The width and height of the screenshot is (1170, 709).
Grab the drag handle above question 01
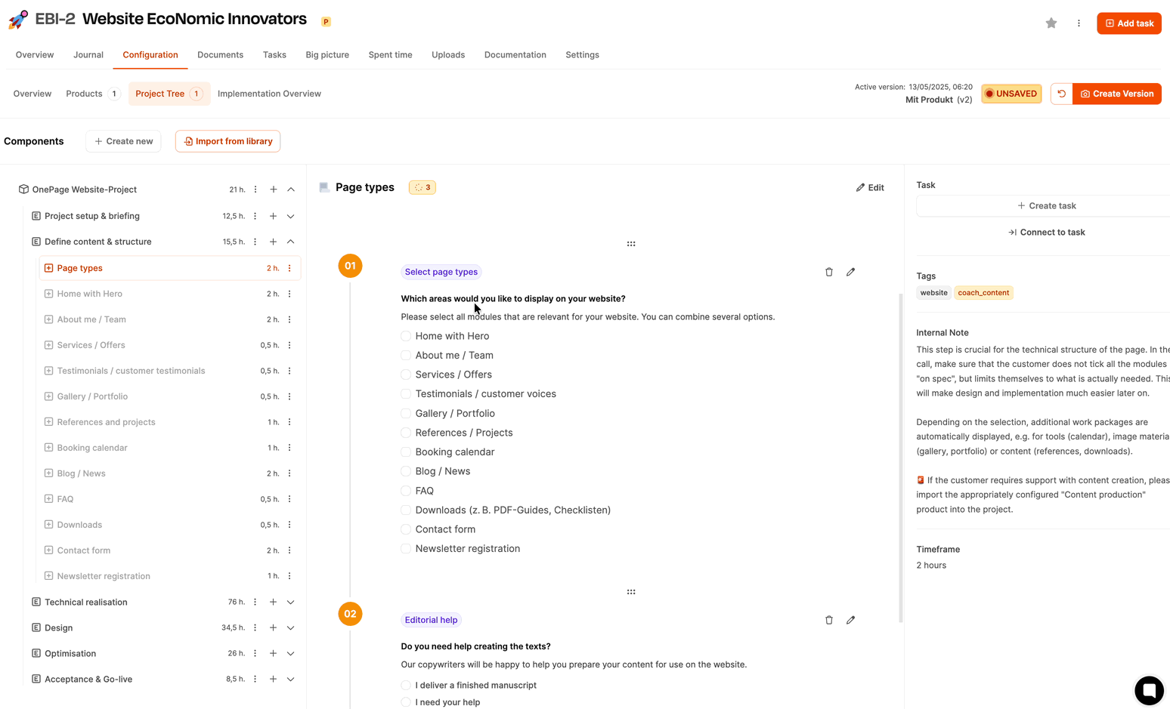tap(631, 244)
